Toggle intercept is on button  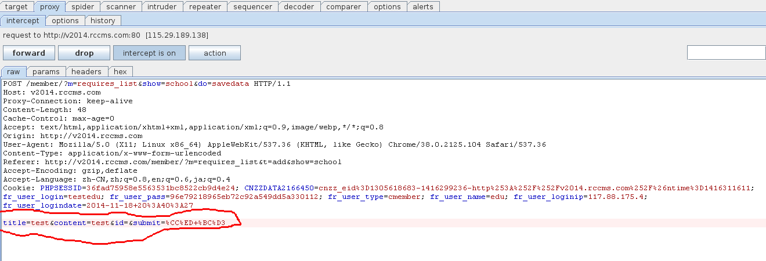[149, 53]
